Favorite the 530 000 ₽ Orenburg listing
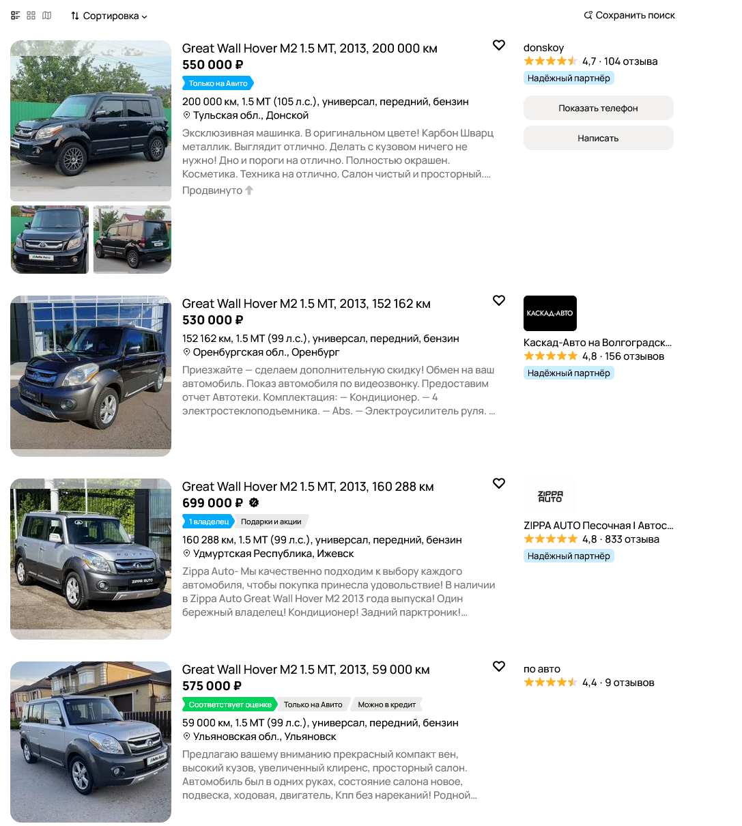The width and height of the screenshot is (742, 826). (499, 300)
